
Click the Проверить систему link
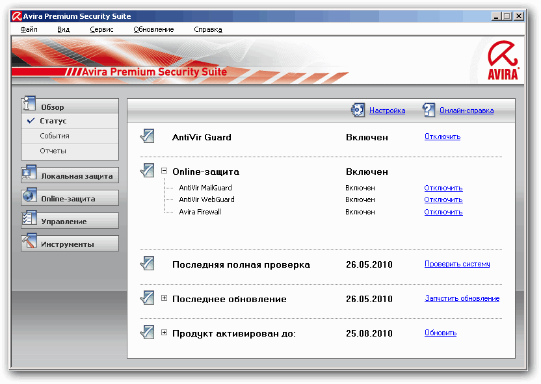(457, 264)
